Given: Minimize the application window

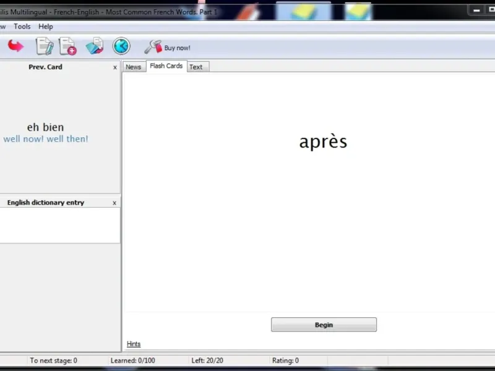Looking at the screenshot, I should (x=476, y=11).
